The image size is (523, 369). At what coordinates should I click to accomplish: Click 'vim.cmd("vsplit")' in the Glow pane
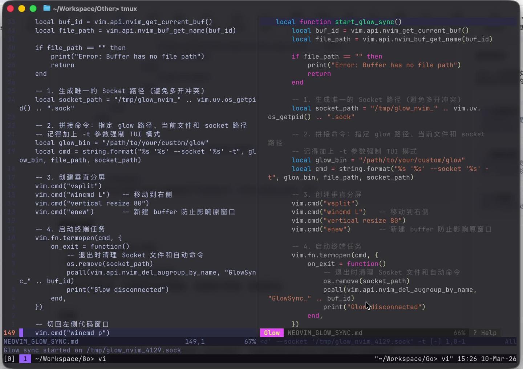325,203
